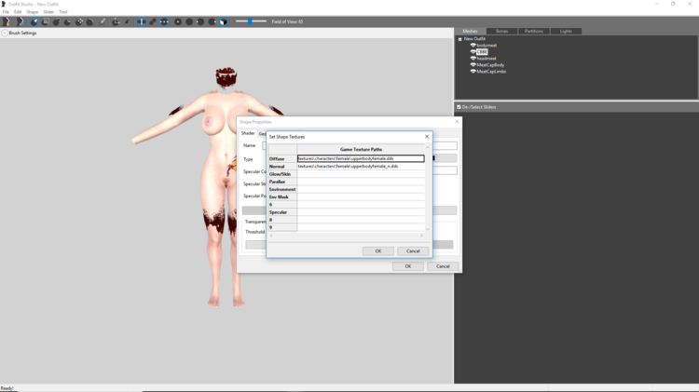
Task: Click Cancel in Set Shape Textures dialog
Action: pyautogui.click(x=413, y=251)
